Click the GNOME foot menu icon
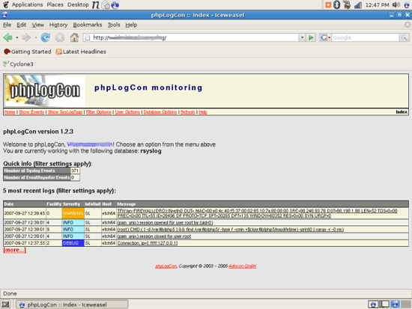The image size is (412, 309). tap(6, 4)
